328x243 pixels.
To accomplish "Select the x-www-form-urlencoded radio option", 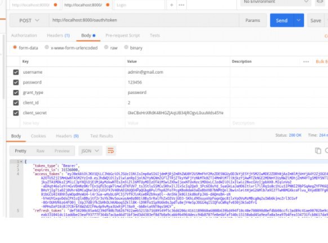I will click(x=47, y=47).
